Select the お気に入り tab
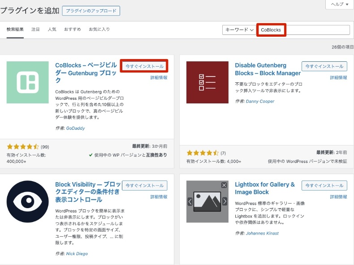 tap(99, 29)
